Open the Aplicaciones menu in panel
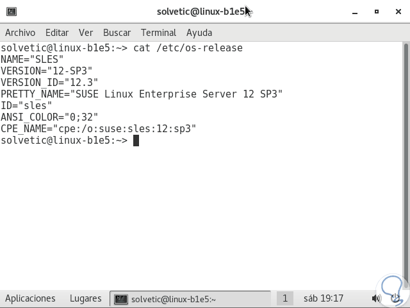Viewport: 410px width, 308px height. click(30, 298)
